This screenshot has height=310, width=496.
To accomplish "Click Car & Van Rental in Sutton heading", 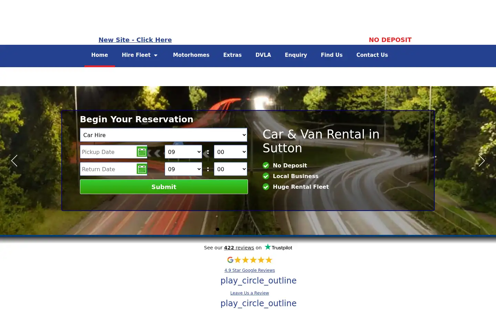I will click(x=321, y=141).
